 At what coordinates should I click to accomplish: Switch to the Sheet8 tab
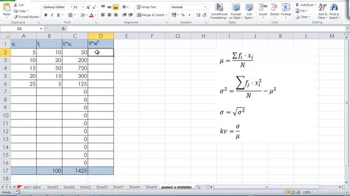[151, 187]
